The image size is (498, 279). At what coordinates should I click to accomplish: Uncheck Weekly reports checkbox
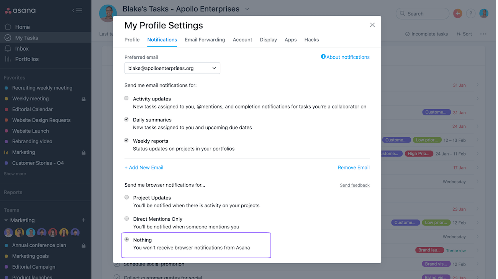click(126, 140)
